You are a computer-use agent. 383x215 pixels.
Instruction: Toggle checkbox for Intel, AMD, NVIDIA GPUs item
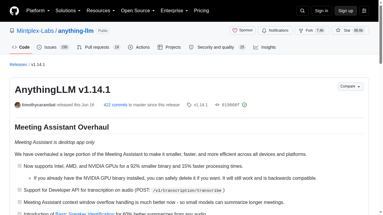19,166
